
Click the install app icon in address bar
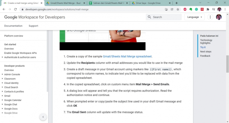click(x=166, y=9)
